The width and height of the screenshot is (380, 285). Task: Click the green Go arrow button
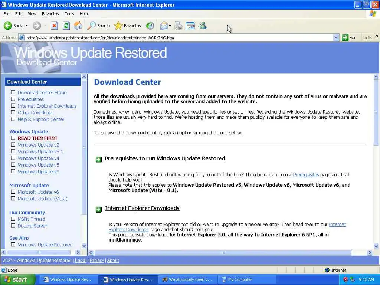click(x=345, y=37)
